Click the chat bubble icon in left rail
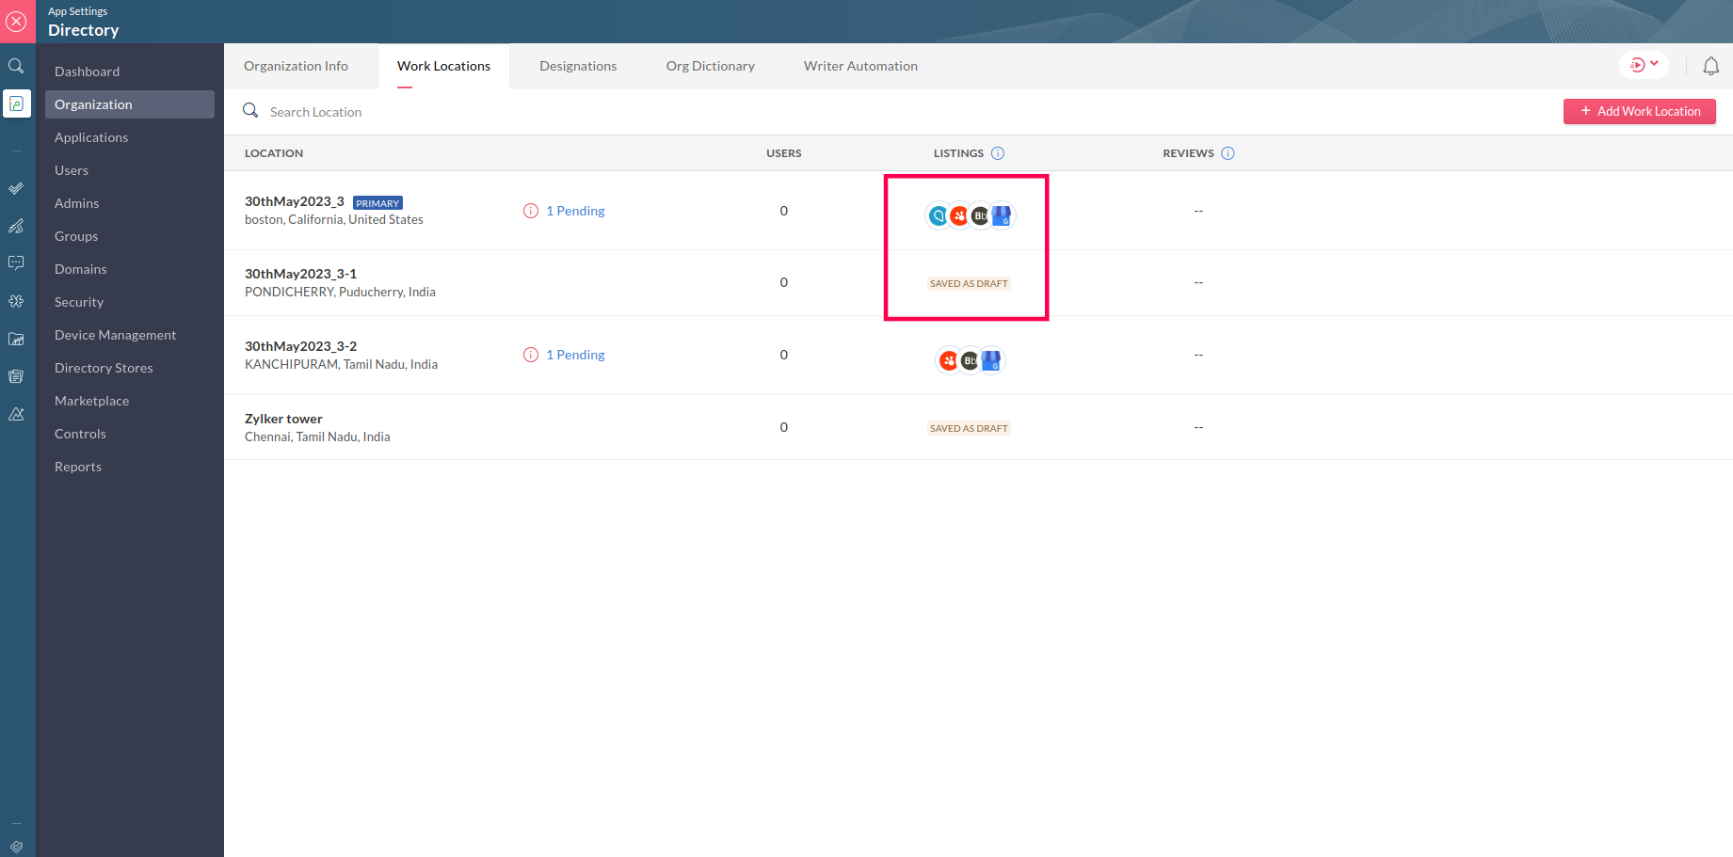The height and width of the screenshot is (857, 1733). click(16, 263)
